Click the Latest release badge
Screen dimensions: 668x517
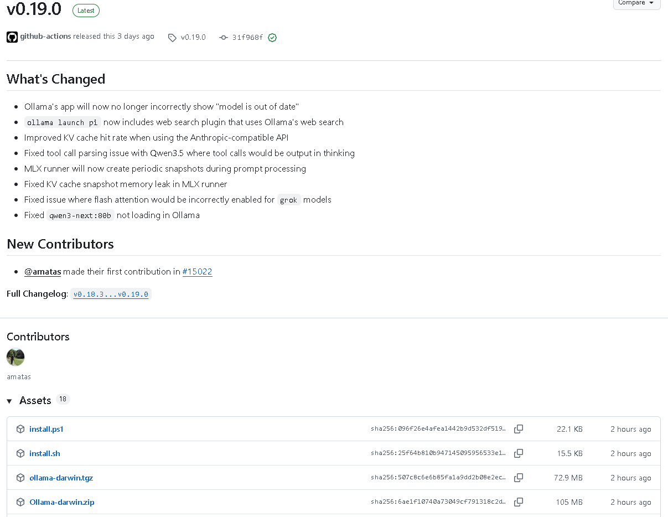click(x=86, y=11)
